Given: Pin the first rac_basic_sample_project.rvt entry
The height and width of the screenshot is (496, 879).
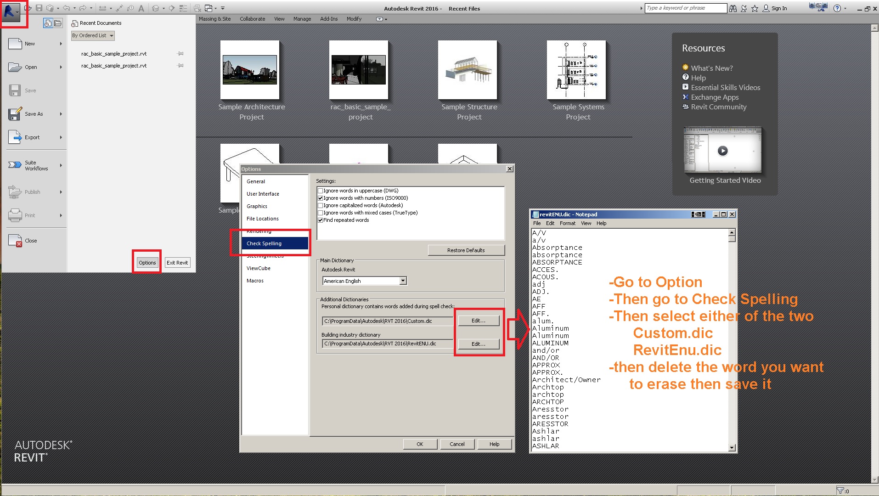Looking at the screenshot, I should (x=180, y=54).
